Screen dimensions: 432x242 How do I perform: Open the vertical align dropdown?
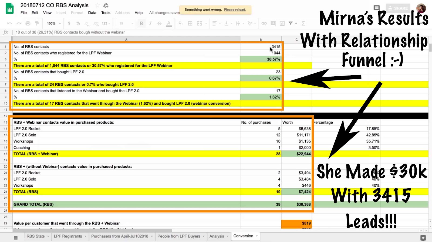[x=228, y=23]
